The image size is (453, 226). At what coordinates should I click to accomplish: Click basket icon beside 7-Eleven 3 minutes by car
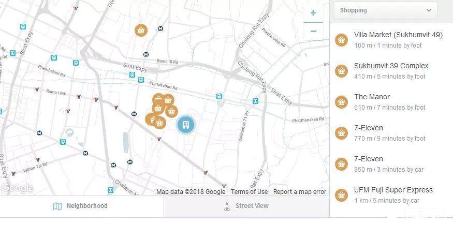341,164
